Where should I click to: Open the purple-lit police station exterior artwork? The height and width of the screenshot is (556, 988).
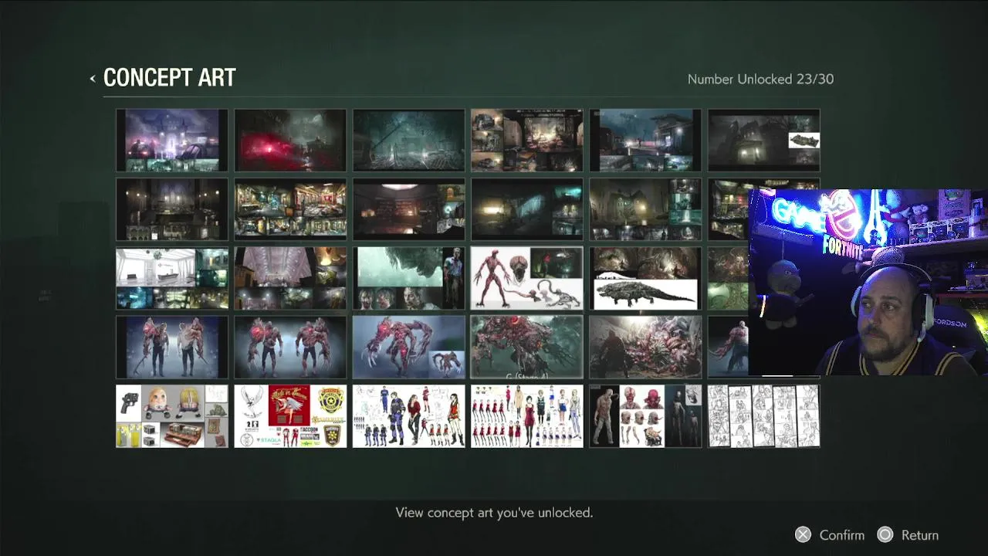(171, 140)
